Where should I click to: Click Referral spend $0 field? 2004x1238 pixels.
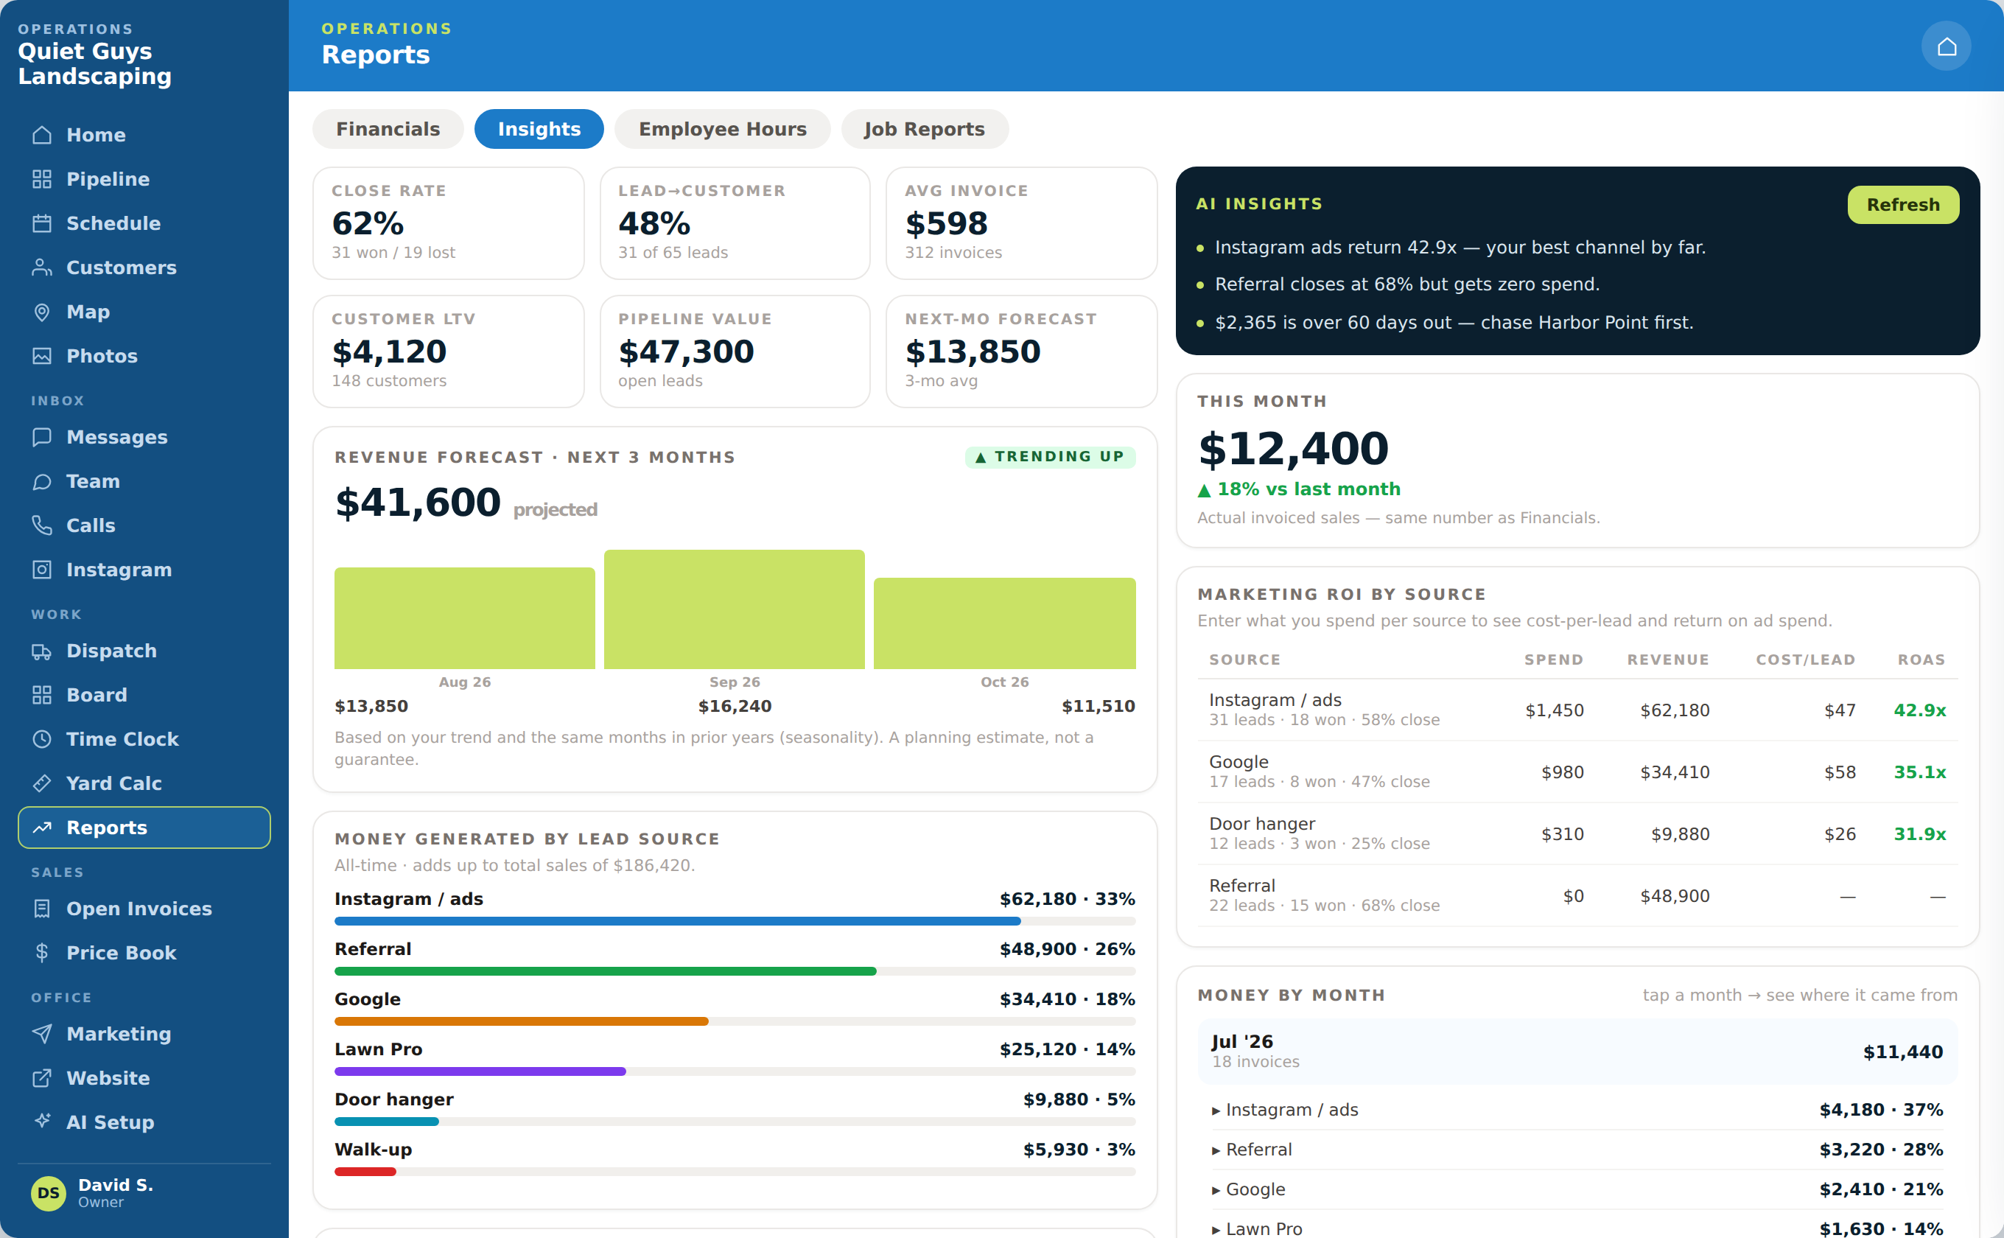(1572, 897)
